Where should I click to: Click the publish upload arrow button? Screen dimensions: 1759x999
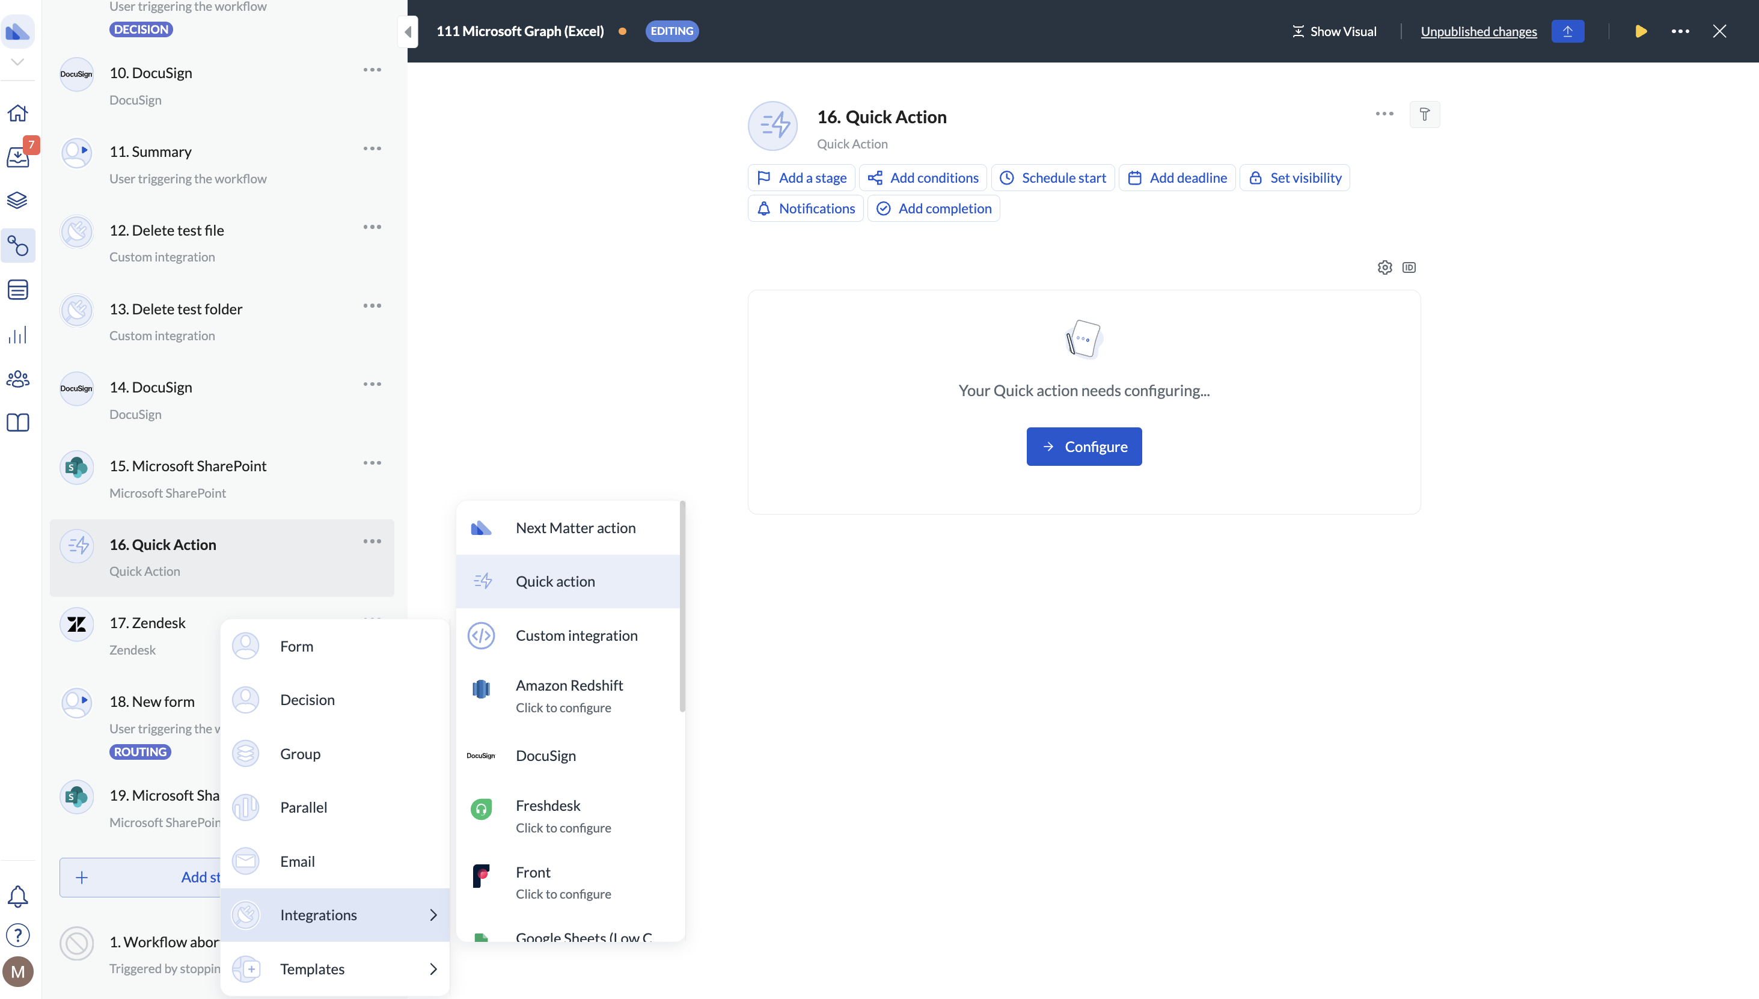(1568, 32)
